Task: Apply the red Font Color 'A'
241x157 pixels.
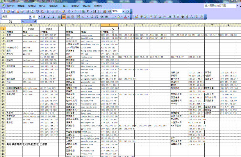Action: click(125, 16)
